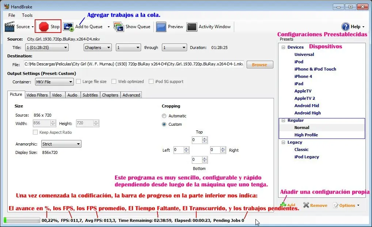Click the Browse destination button
Screen dimensions: 372x227
[x=260, y=65]
